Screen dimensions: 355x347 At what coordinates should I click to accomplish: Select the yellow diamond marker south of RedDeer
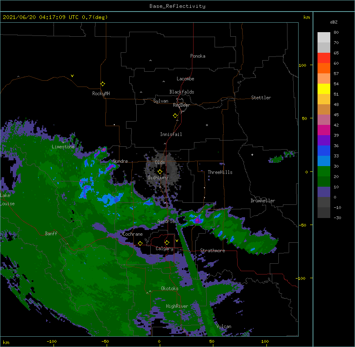(175, 116)
